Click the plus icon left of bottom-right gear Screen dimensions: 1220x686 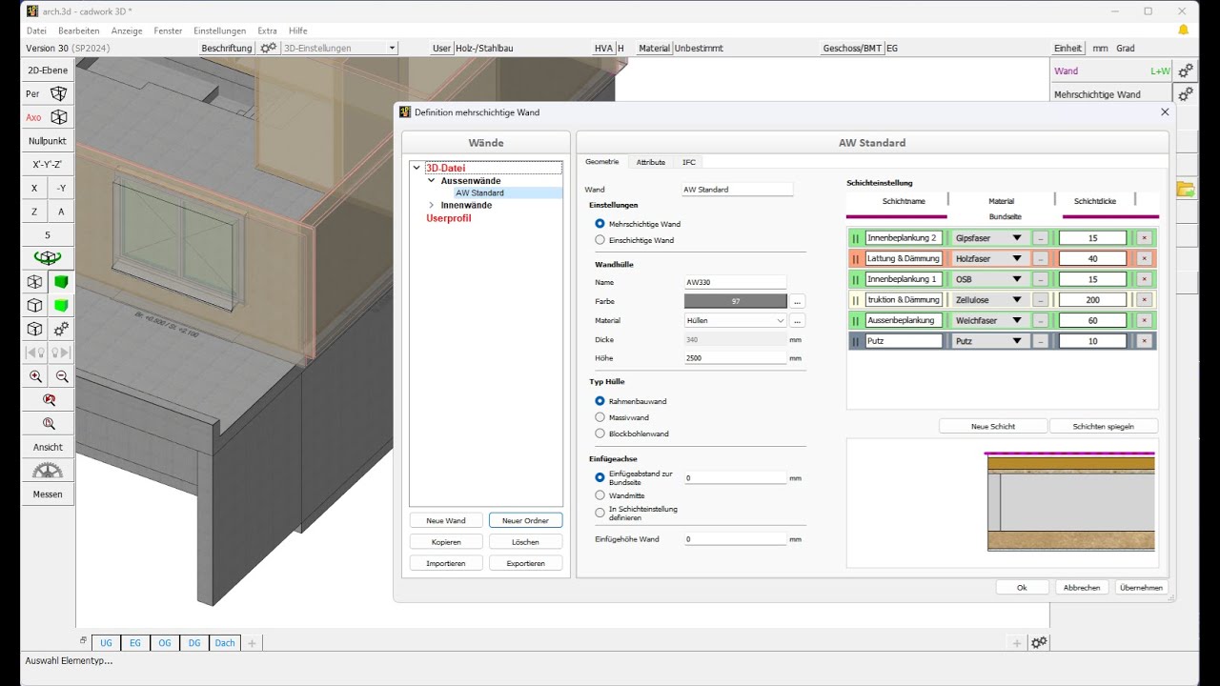1017,643
